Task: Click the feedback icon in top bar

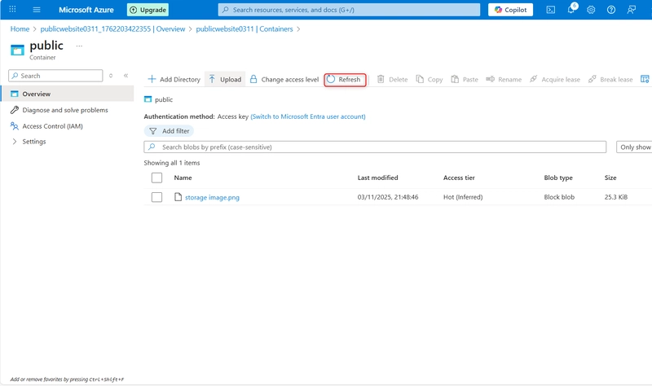Action: point(632,10)
